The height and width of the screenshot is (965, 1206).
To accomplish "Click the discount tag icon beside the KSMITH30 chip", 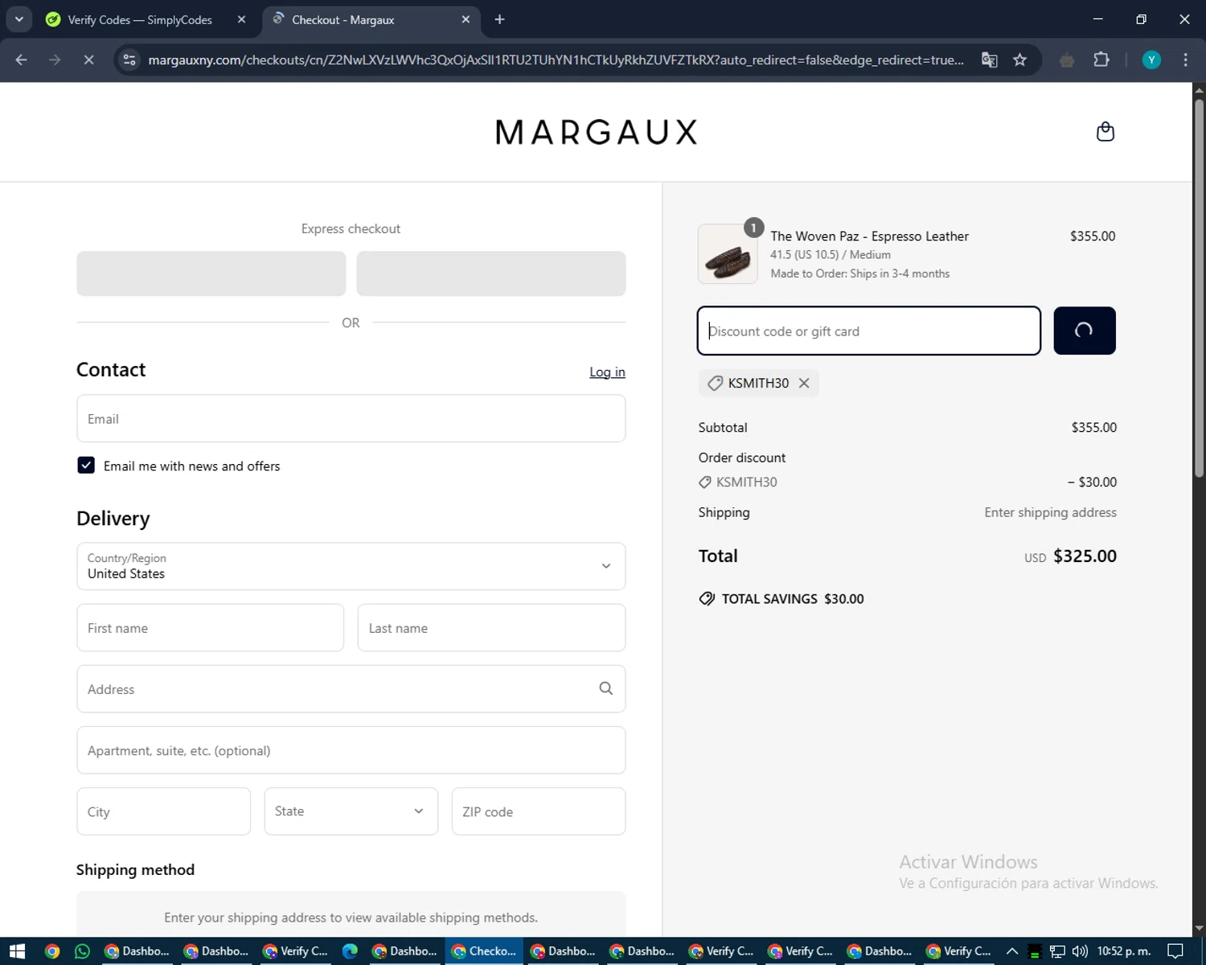I will pos(715,384).
